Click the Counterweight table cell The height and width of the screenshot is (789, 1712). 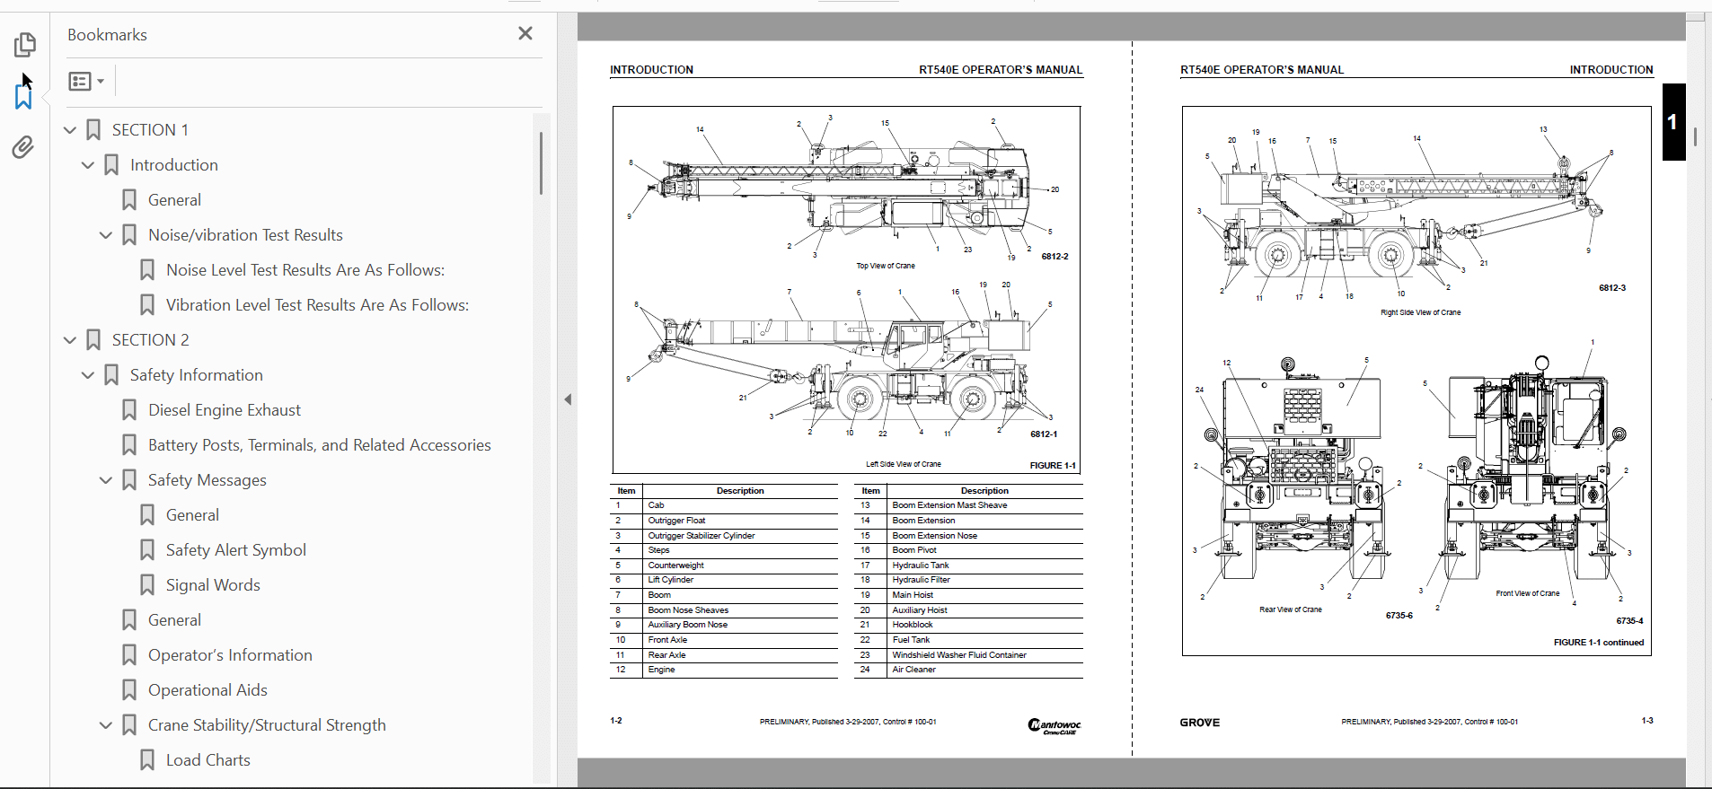(741, 565)
